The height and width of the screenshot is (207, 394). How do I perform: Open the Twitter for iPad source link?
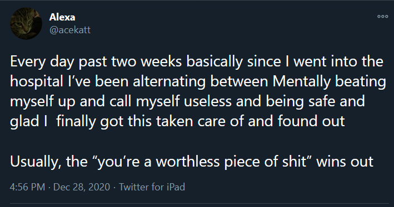[152, 187]
